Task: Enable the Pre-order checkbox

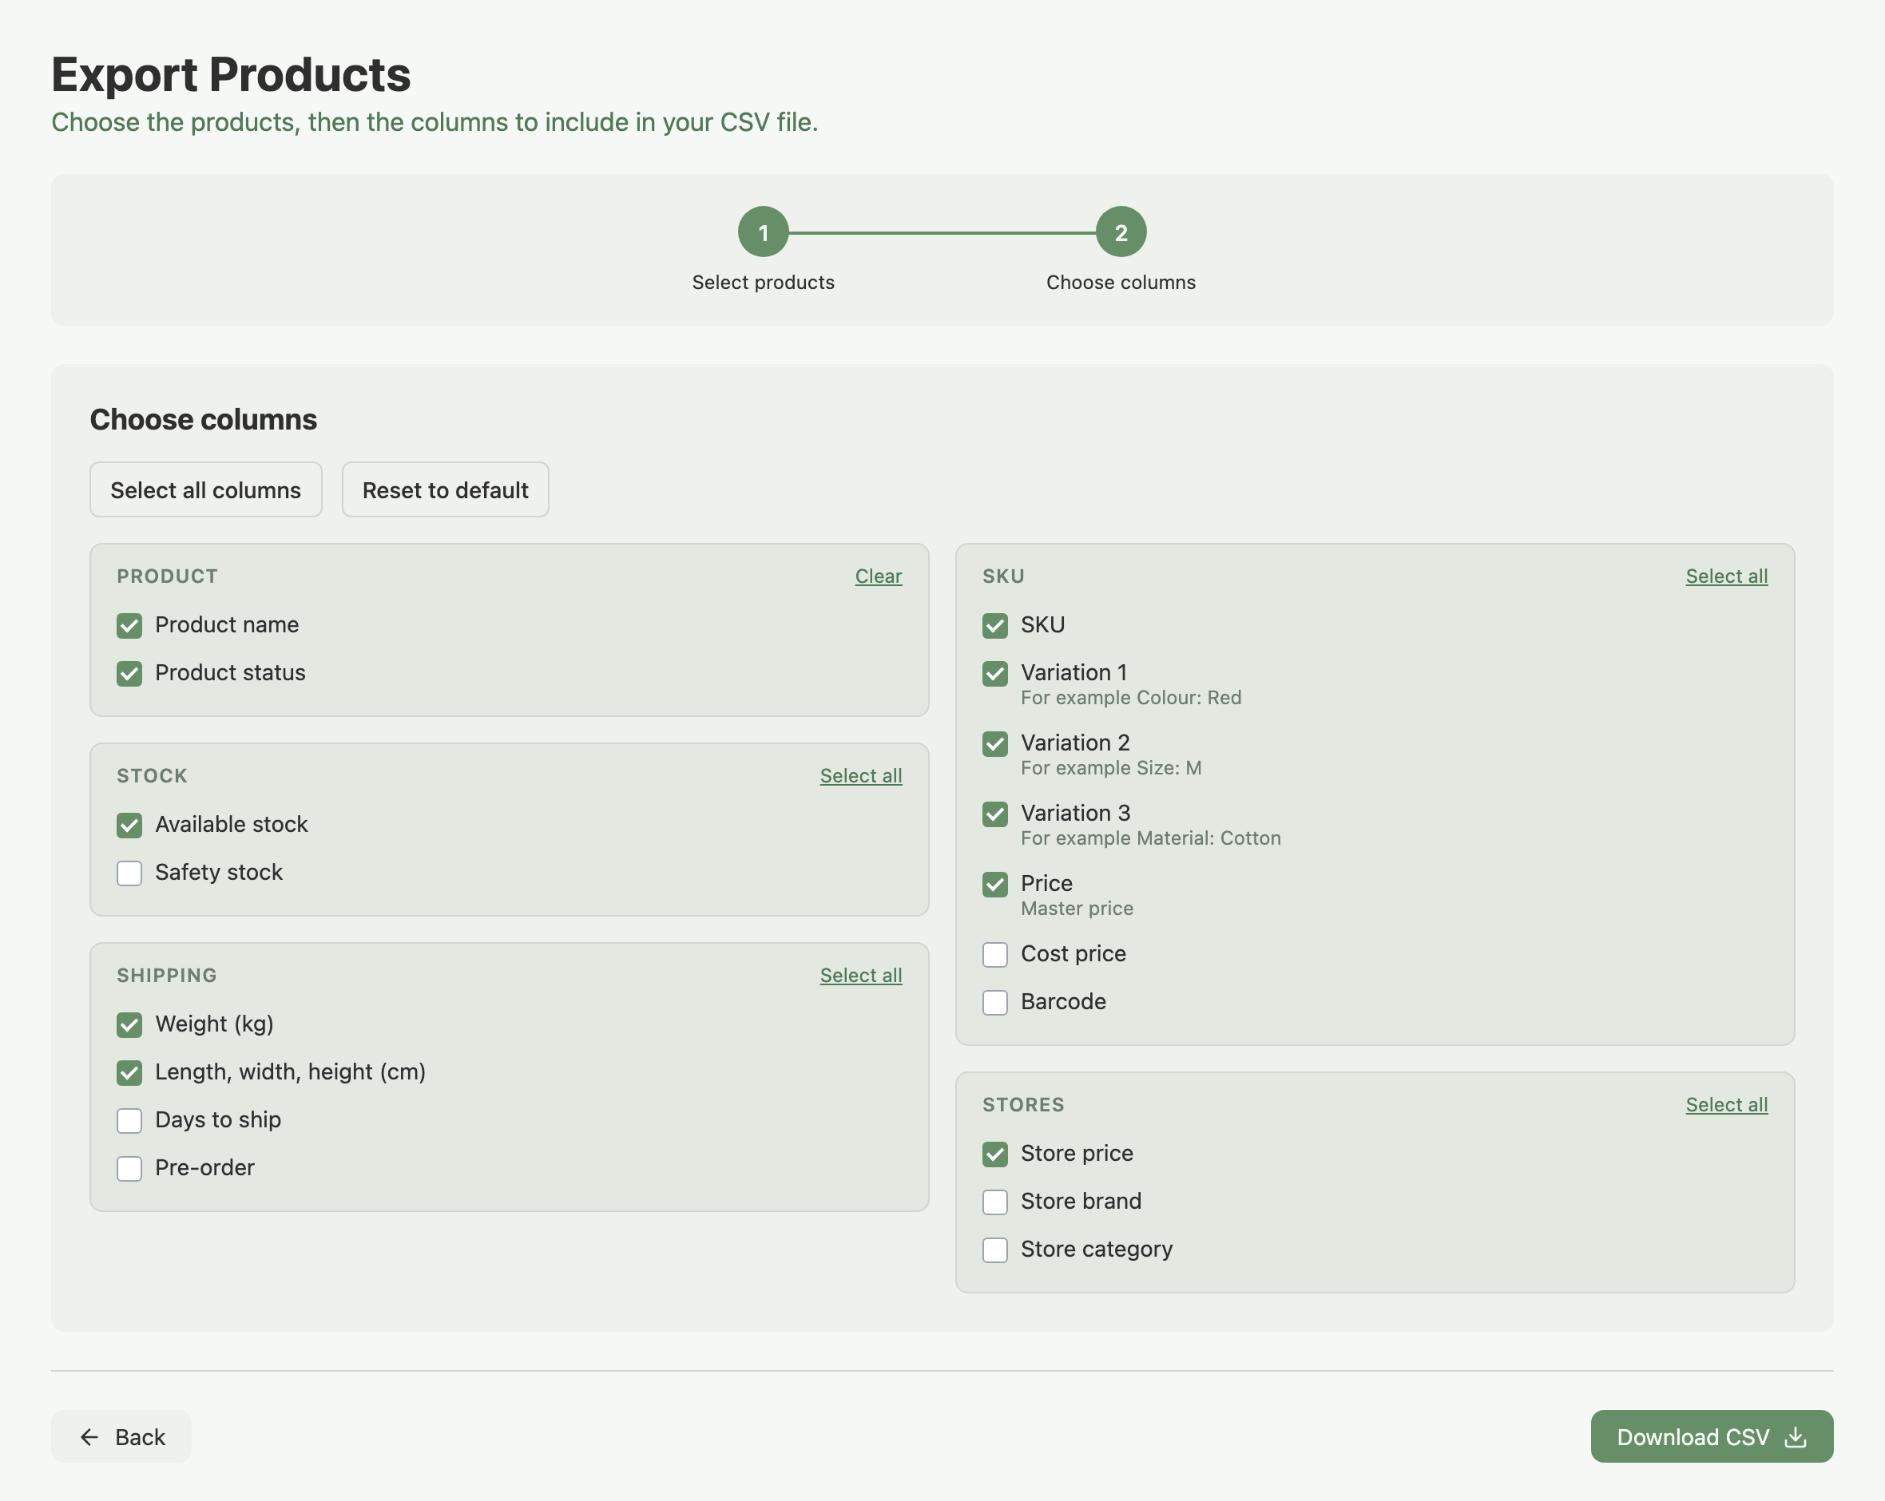Action: (x=129, y=1168)
